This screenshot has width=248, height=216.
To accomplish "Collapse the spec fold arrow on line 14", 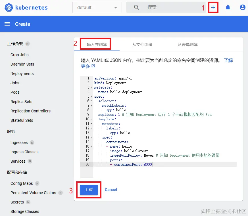I will tap(91, 137).
